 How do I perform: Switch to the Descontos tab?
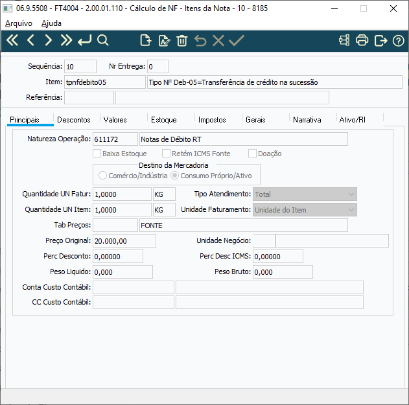pyautogui.click(x=73, y=120)
